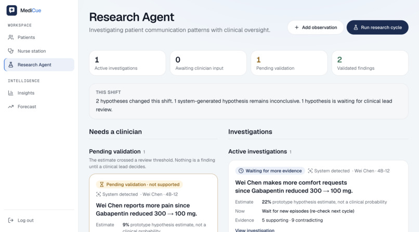419x232 pixels.
Task: Open the Patients page
Action: (x=39, y=37)
